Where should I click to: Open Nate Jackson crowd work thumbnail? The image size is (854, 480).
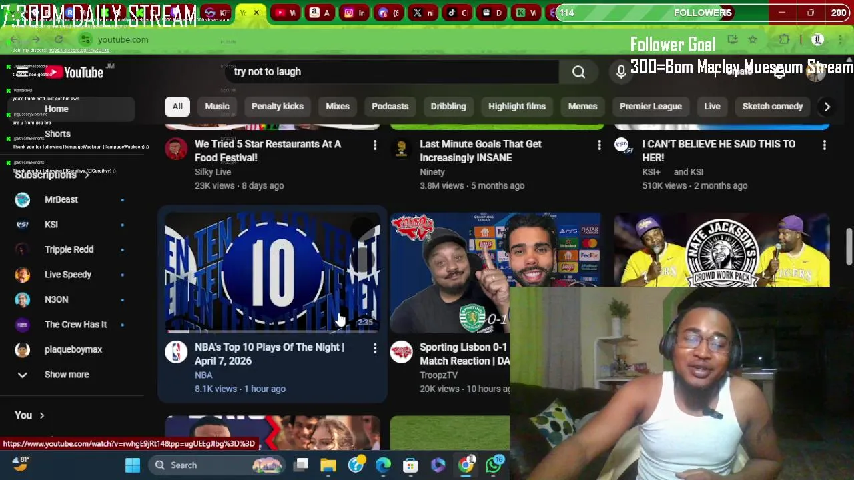coord(722,250)
